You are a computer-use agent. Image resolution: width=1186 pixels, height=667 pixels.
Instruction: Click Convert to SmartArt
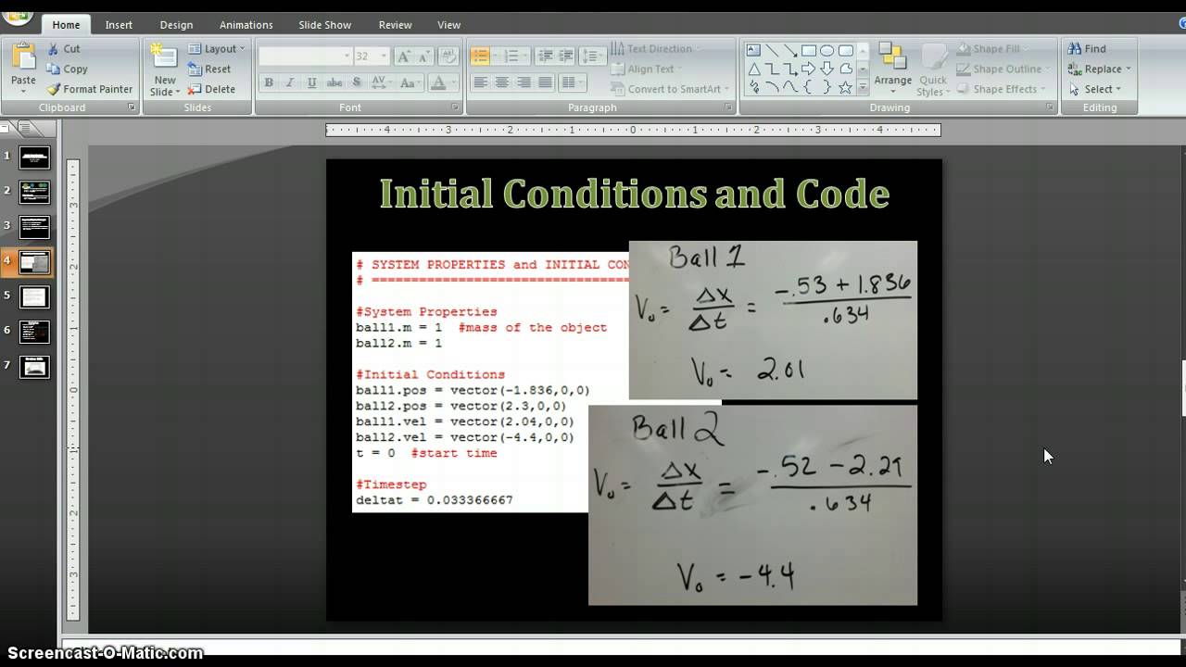[669, 89]
